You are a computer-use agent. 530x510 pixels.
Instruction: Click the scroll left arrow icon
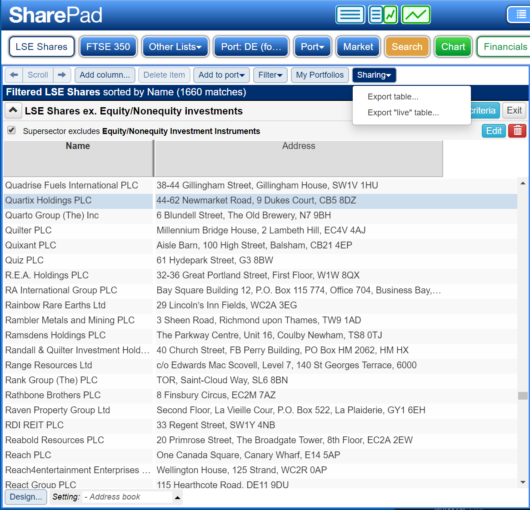tap(14, 74)
